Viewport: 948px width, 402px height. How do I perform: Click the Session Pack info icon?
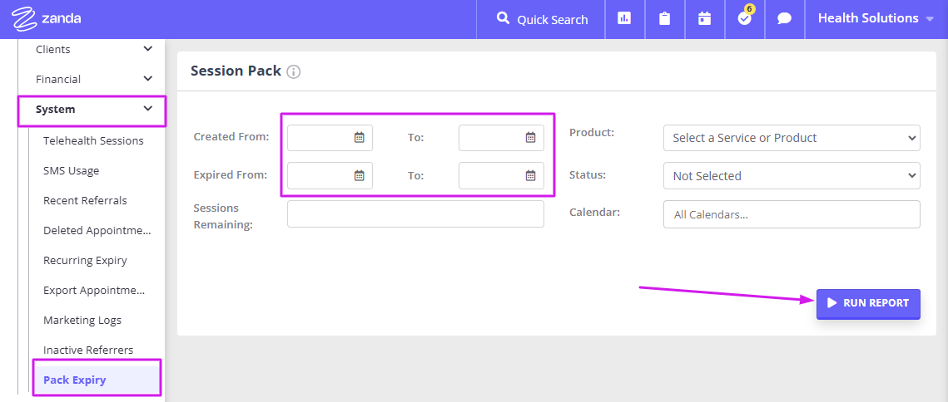click(293, 71)
